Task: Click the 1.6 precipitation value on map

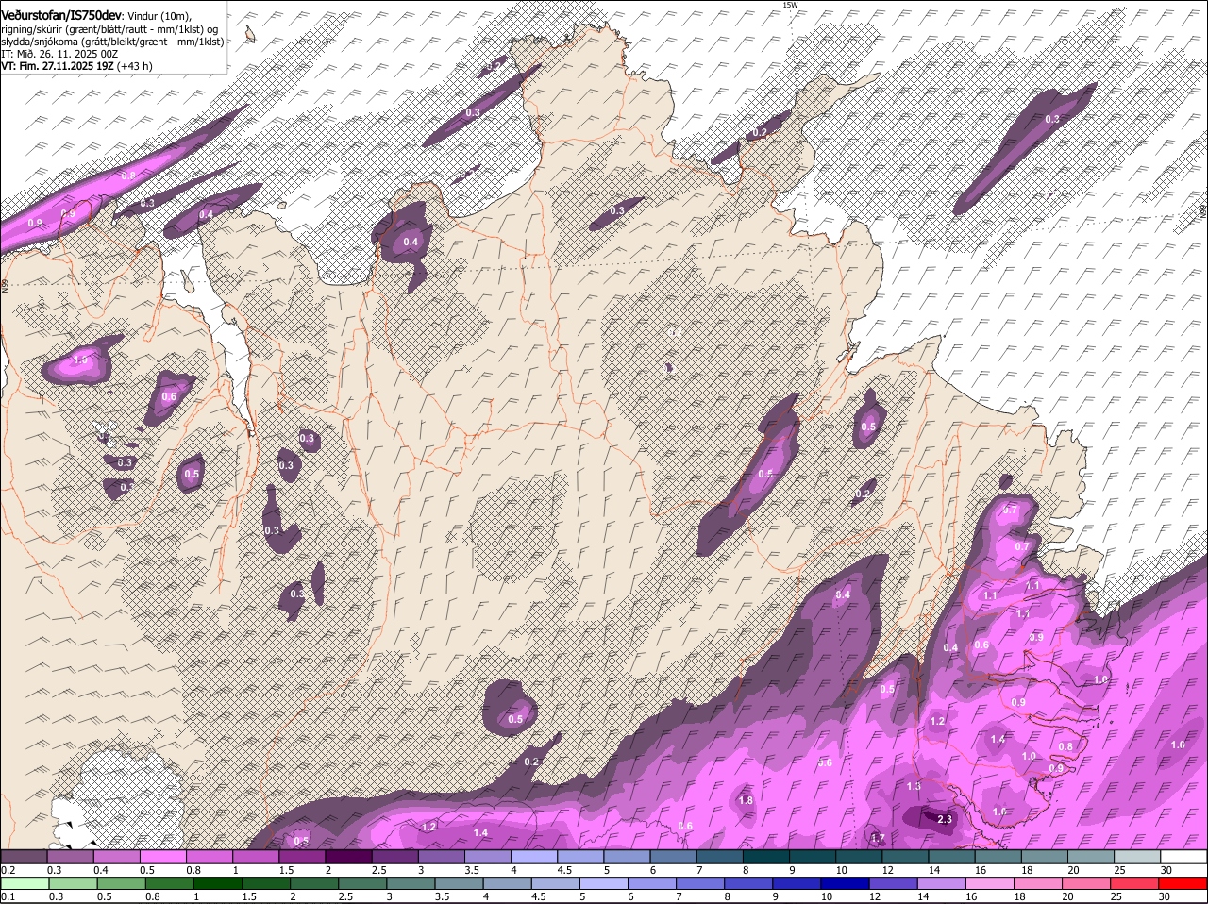Action: pos(999,812)
